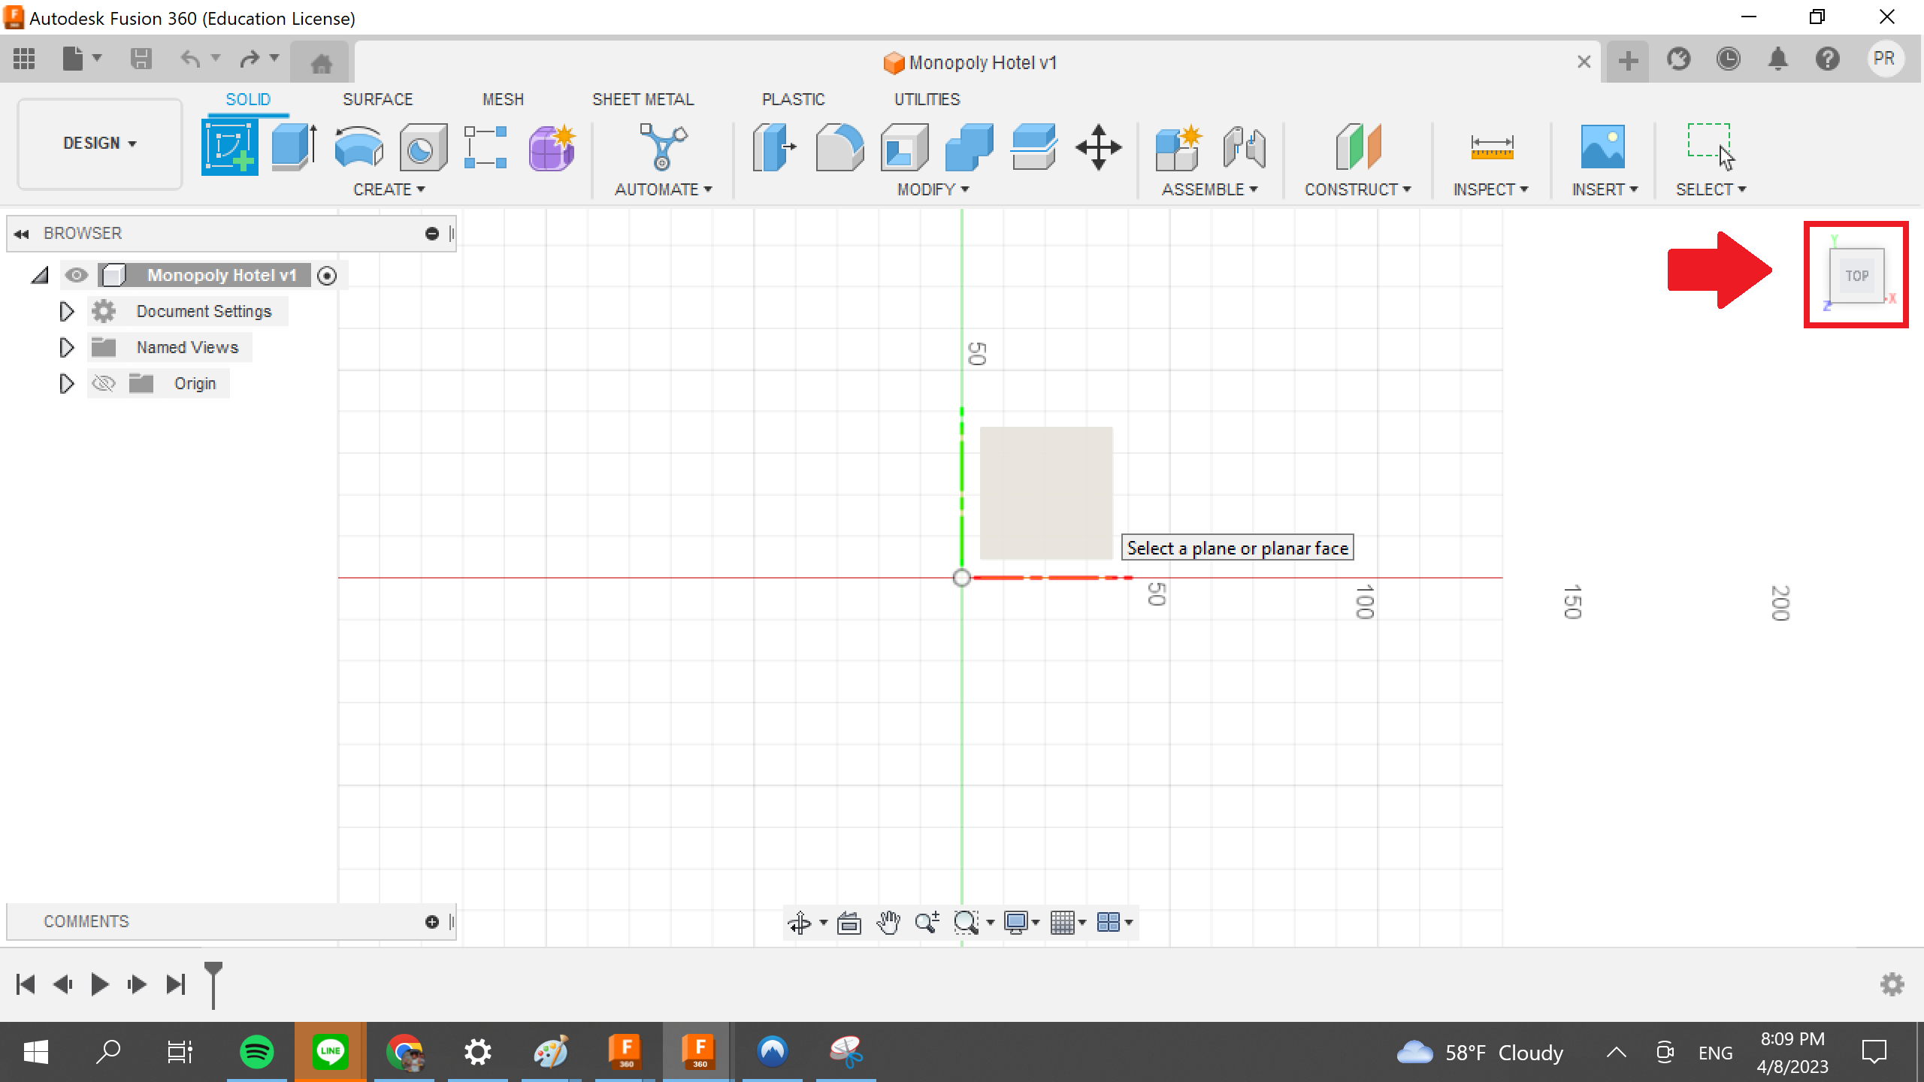Open the Fillet tool
The image size is (1924, 1082).
tap(841, 147)
